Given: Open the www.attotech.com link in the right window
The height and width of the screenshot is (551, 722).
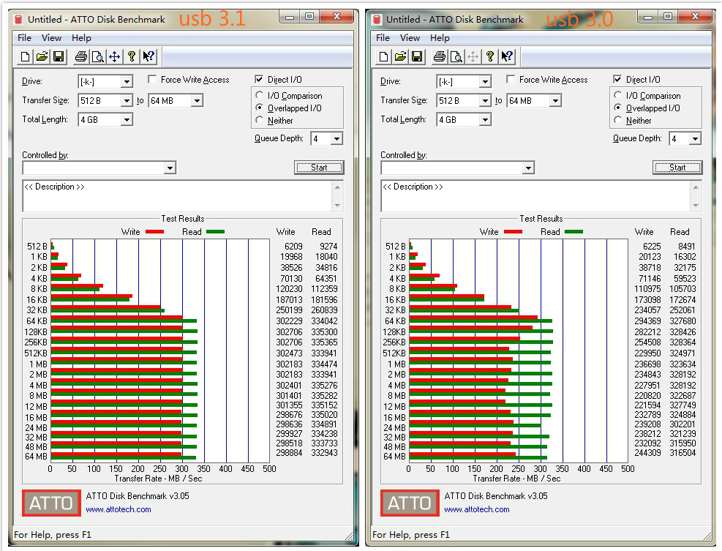Looking at the screenshot, I should point(476,509).
